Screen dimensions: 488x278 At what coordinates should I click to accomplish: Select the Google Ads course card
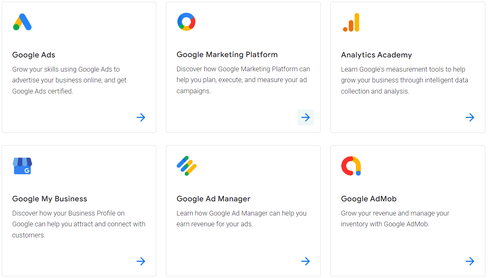point(79,67)
